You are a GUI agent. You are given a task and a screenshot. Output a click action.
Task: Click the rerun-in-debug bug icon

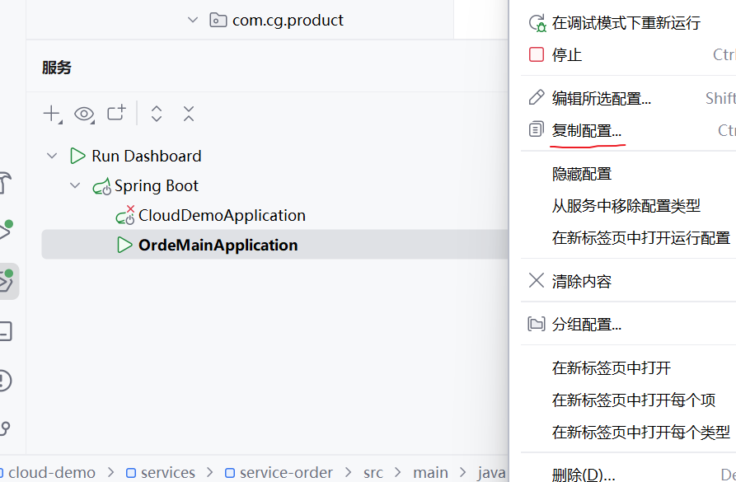tap(537, 23)
